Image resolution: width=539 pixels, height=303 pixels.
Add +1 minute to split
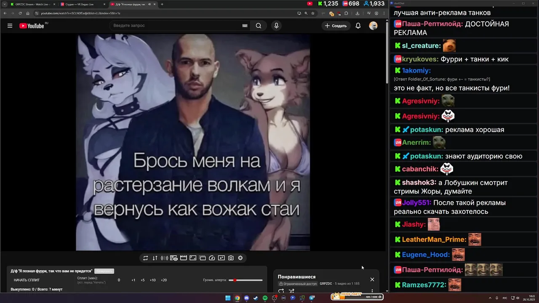(x=133, y=280)
